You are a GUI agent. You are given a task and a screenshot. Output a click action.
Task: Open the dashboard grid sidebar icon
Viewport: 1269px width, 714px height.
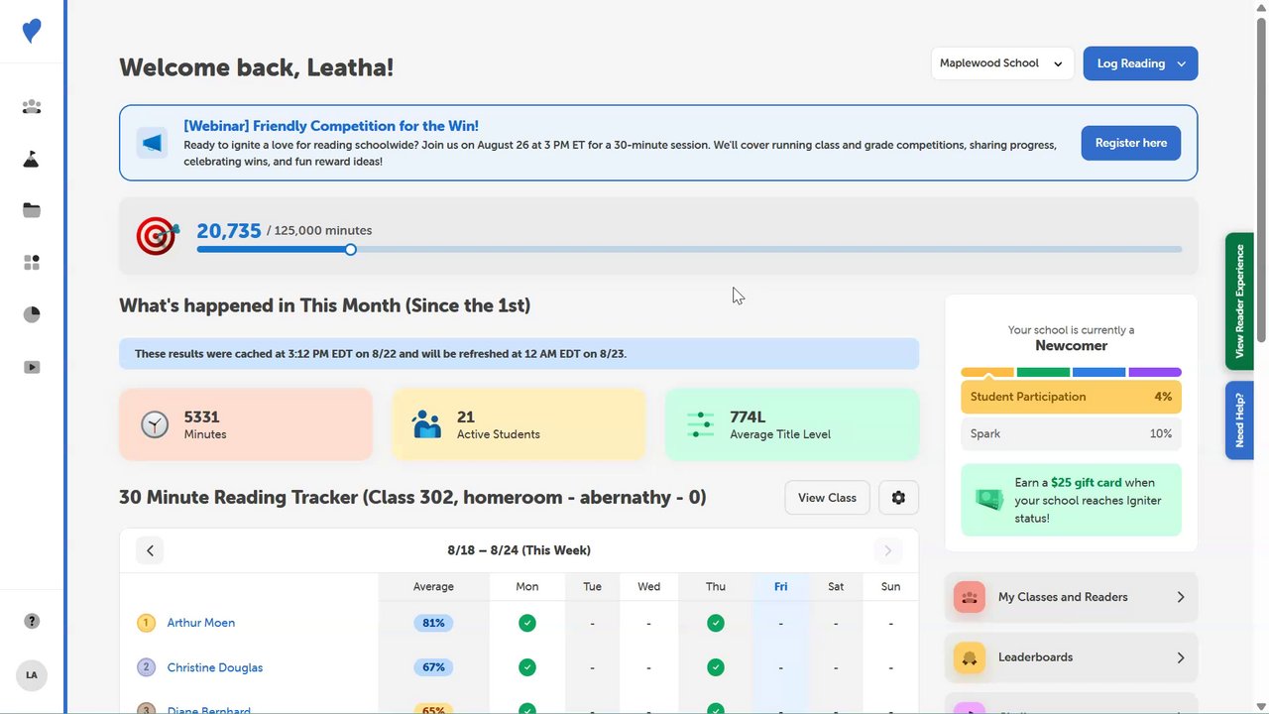[32, 263]
